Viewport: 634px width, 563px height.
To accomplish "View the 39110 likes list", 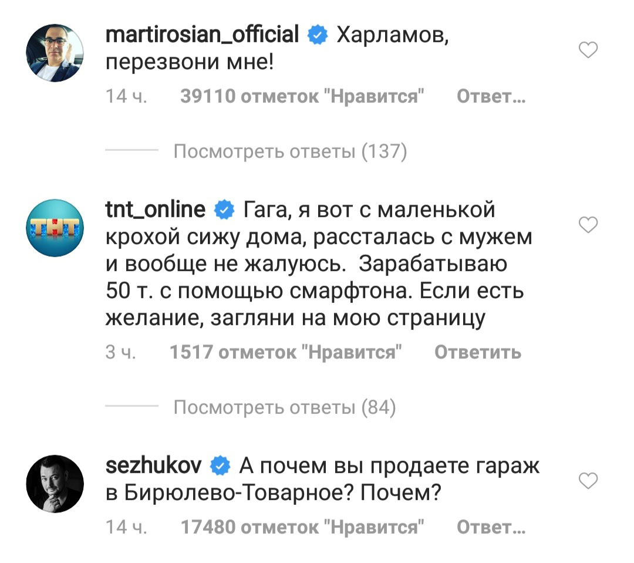I will (x=302, y=97).
